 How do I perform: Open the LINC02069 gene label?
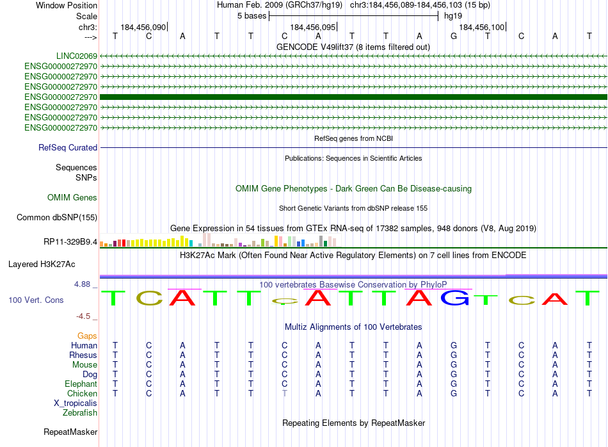pos(77,56)
